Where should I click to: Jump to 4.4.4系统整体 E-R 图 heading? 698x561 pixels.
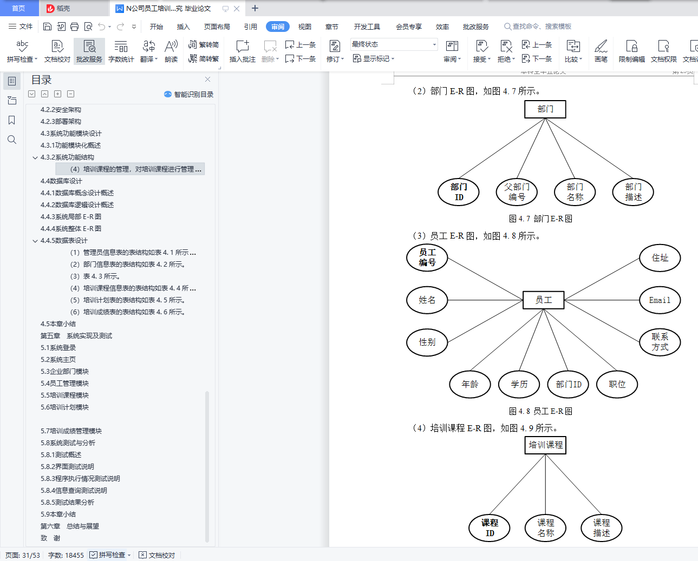(71, 229)
